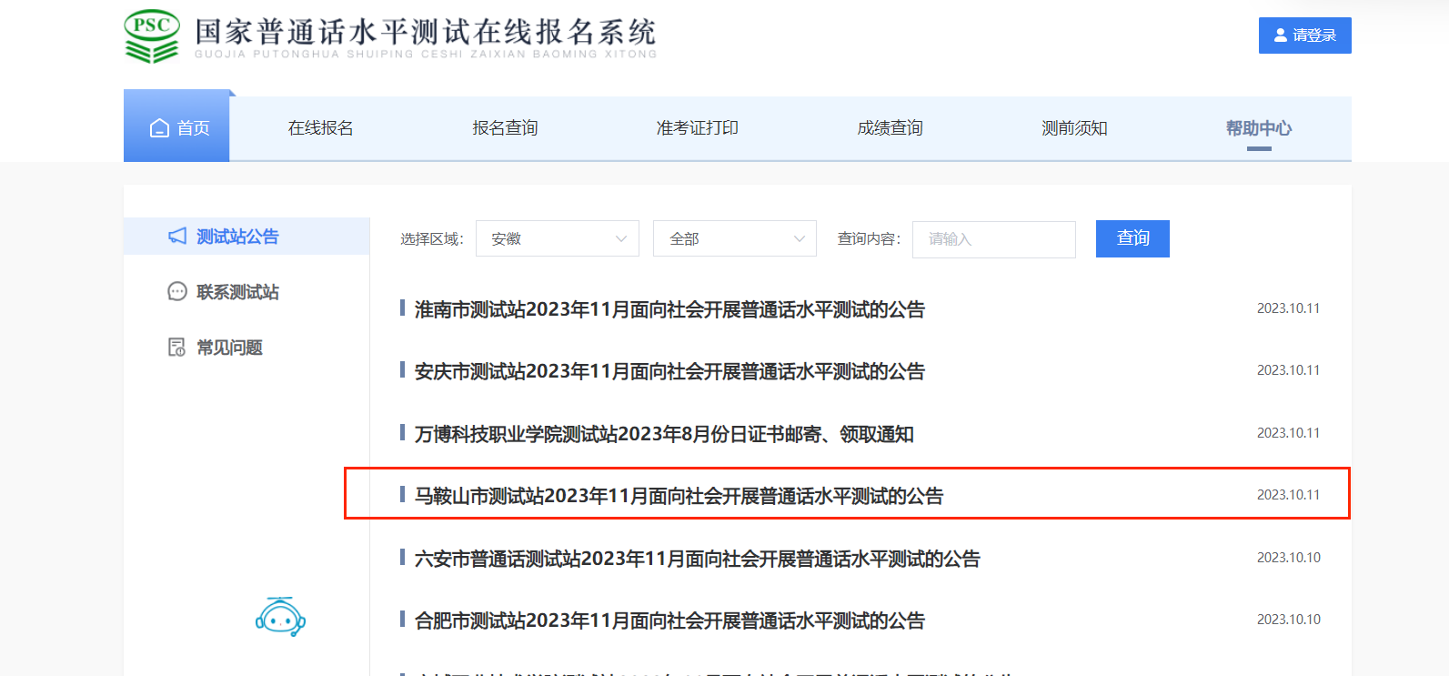Click the site title 国家普通话水平测试在线报名系统
This screenshot has height=676, width=1449.
pos(425,32)
